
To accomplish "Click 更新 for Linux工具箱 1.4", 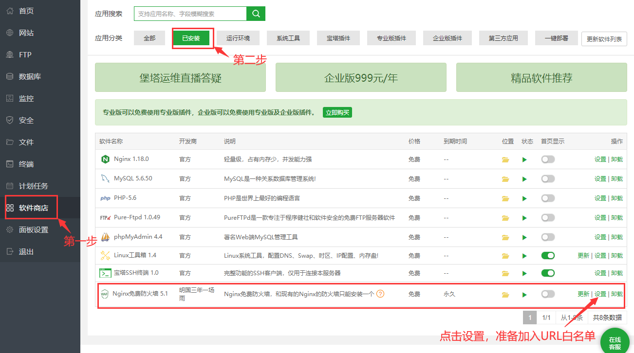I will tap(583, 256).
